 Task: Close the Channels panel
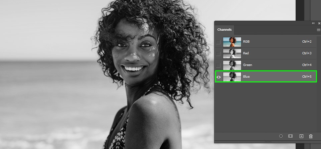point(319,23)
